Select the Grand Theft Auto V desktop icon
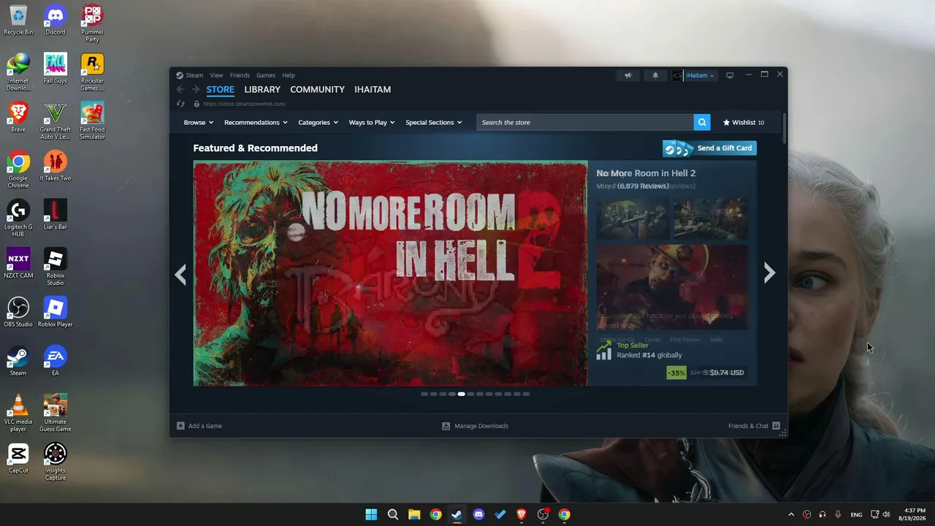The width and height of the screenshot is (935, 526). click(x=56, y=121)
